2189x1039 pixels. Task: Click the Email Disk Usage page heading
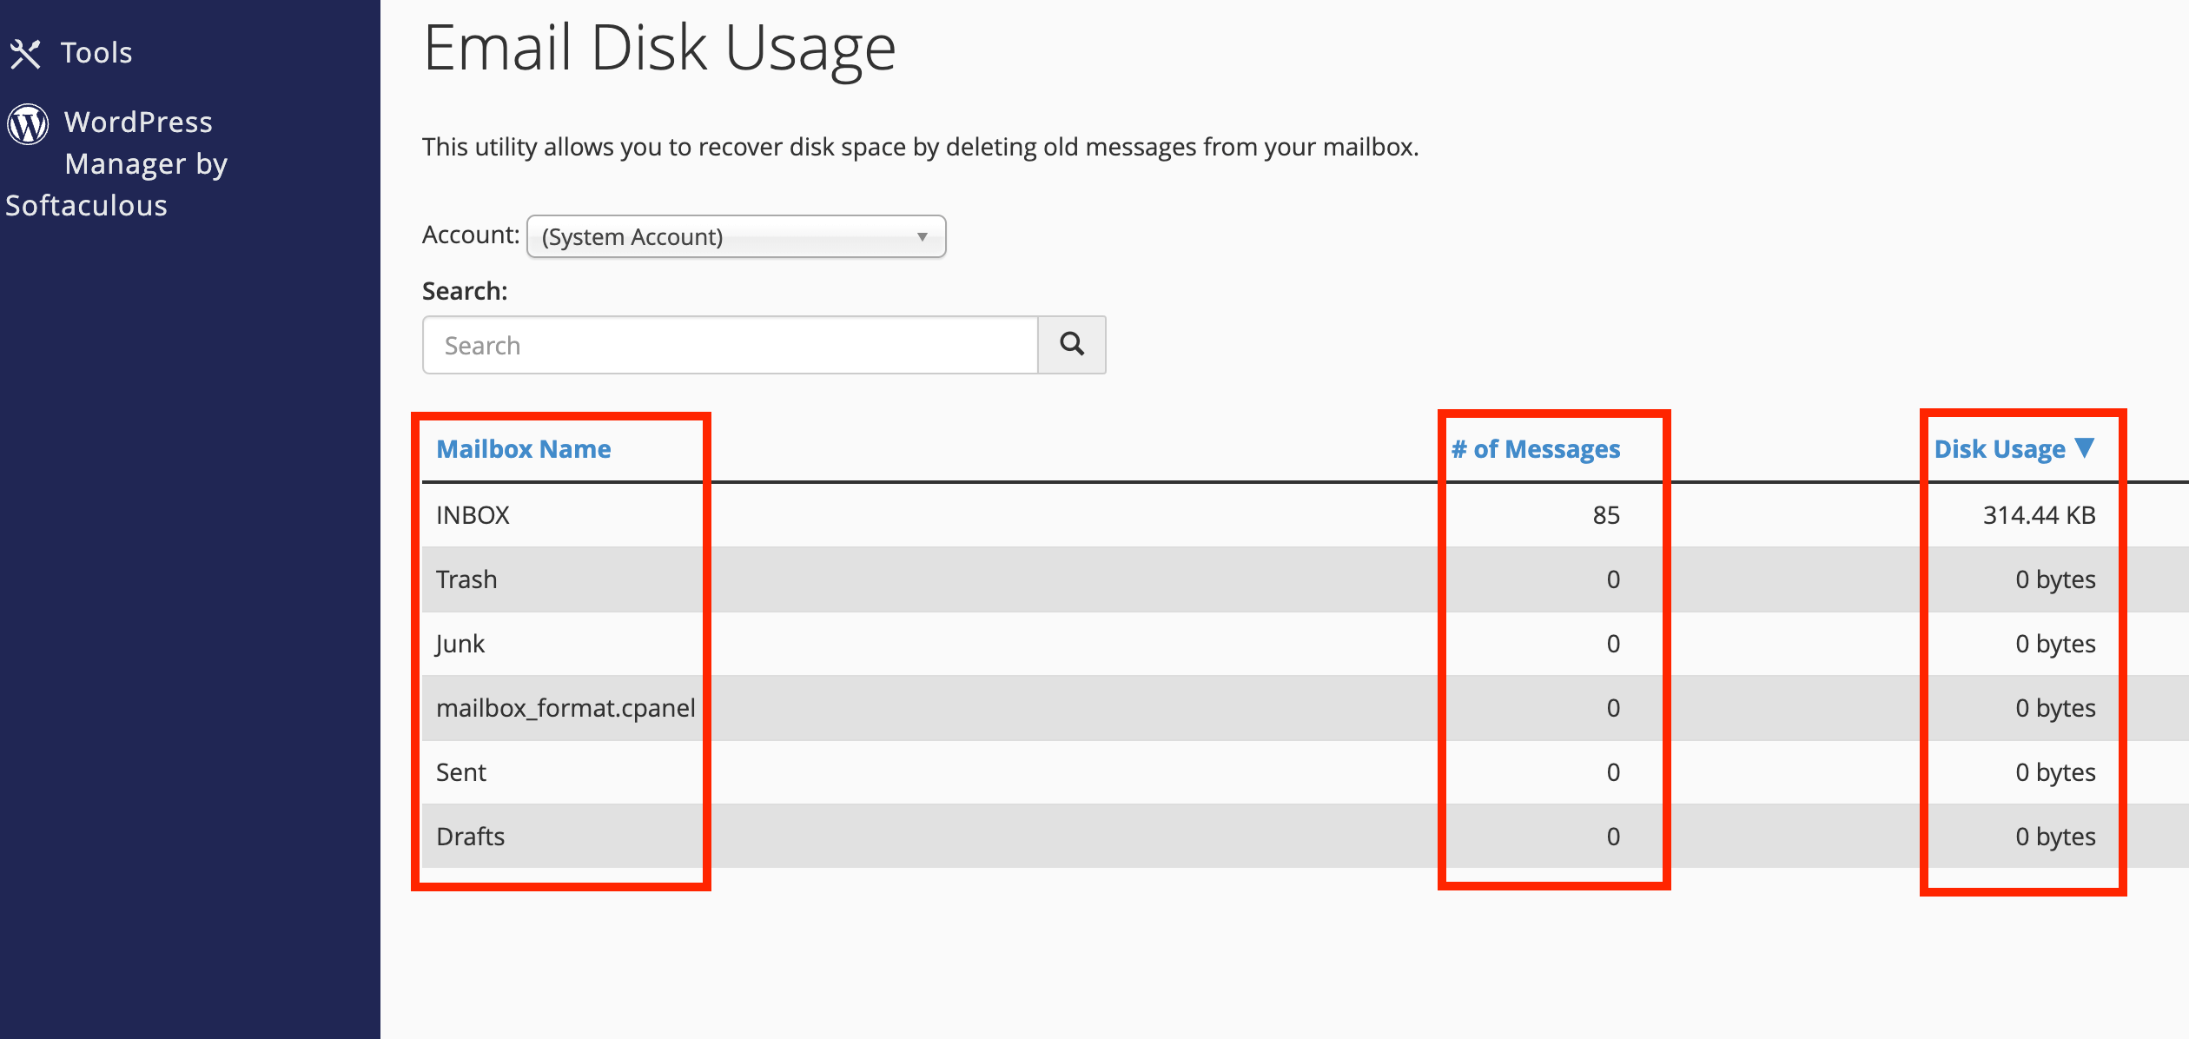tap(659, 49)
